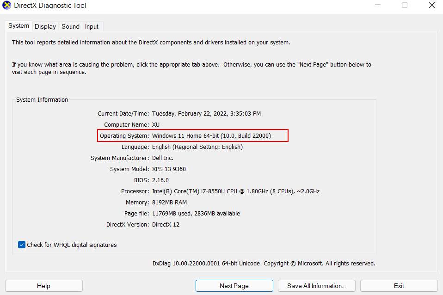This screenshot has width=443, height=295.
Task: Exit the diagnostic tool via Exit button
Action: coord(399,286)
